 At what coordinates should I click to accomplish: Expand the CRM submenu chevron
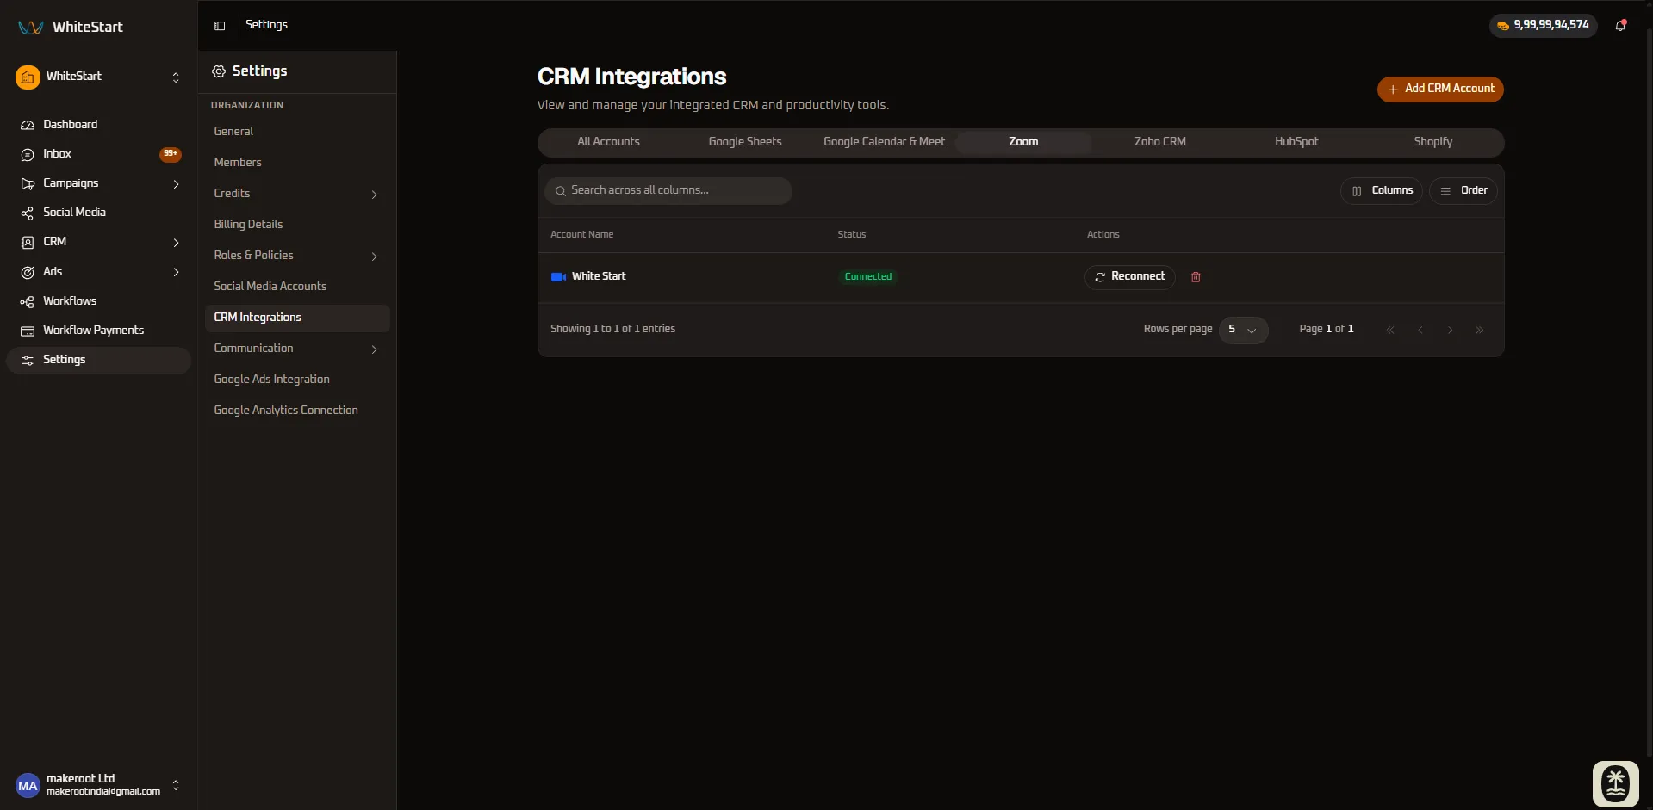click(x=176, y=243)
